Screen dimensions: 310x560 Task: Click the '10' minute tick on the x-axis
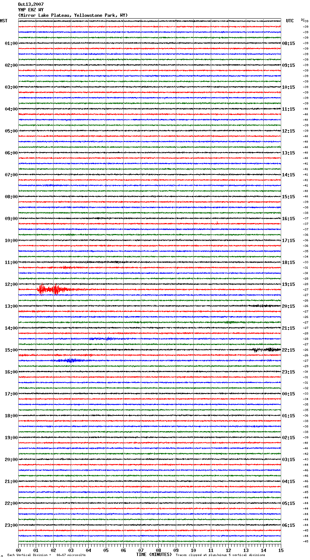(193, 550)
